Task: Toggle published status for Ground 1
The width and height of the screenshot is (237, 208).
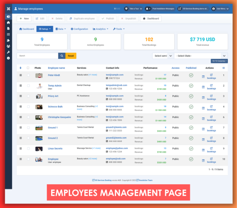Action: 191,128
